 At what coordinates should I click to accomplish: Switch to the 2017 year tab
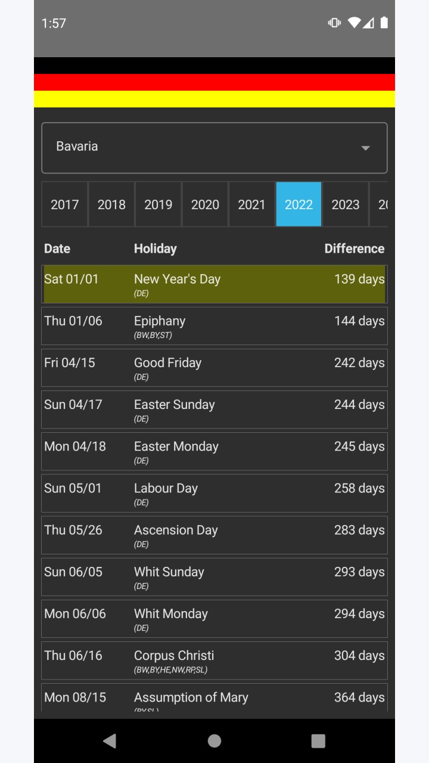click(64, 204)
